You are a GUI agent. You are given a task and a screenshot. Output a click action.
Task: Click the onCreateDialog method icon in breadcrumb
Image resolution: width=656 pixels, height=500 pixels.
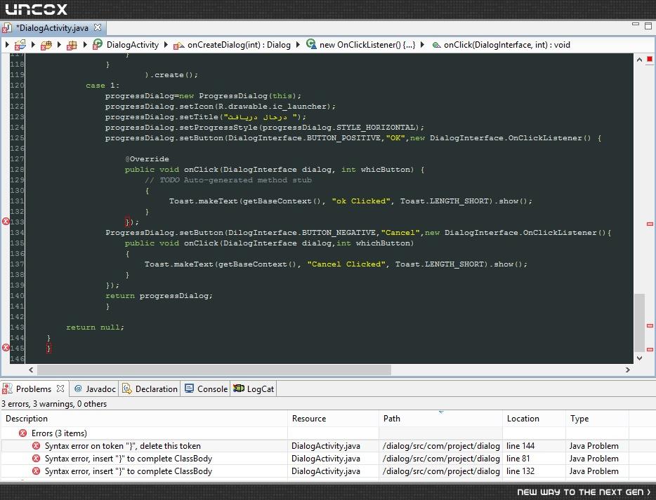pyautogui.click(x=179, y=45)
